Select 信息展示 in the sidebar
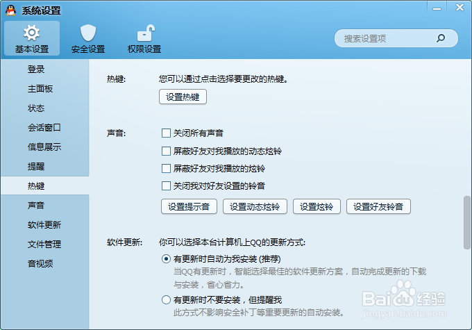472x330 pixels. 44,147
